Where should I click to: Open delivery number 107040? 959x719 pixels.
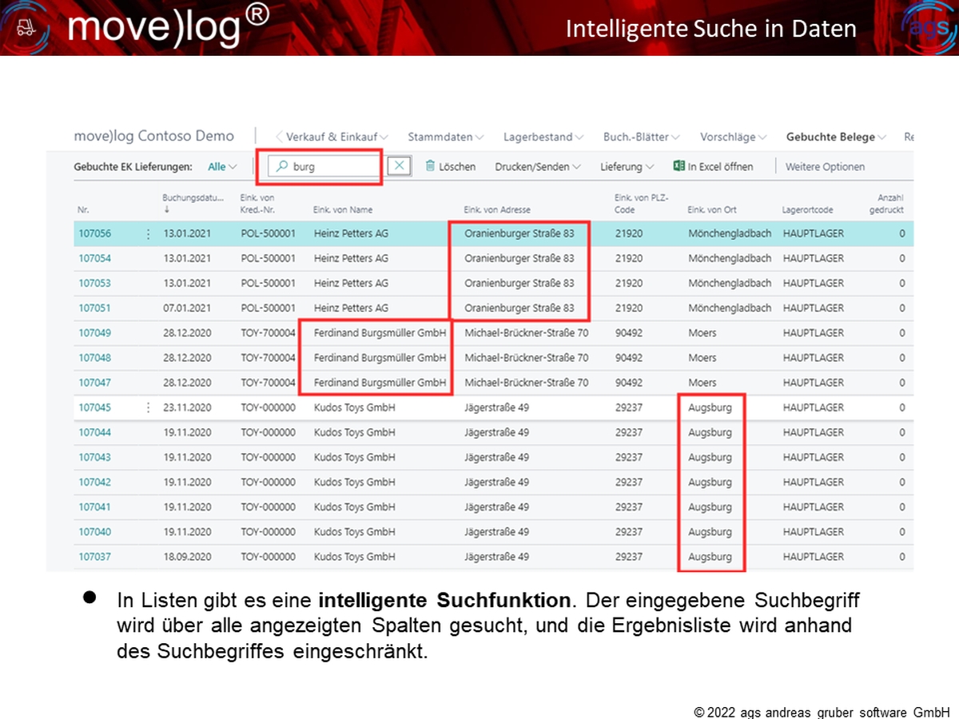(95, 532)
